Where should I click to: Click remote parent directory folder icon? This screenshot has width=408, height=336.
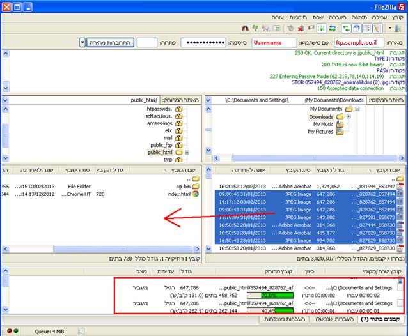[x=196, y=178]
